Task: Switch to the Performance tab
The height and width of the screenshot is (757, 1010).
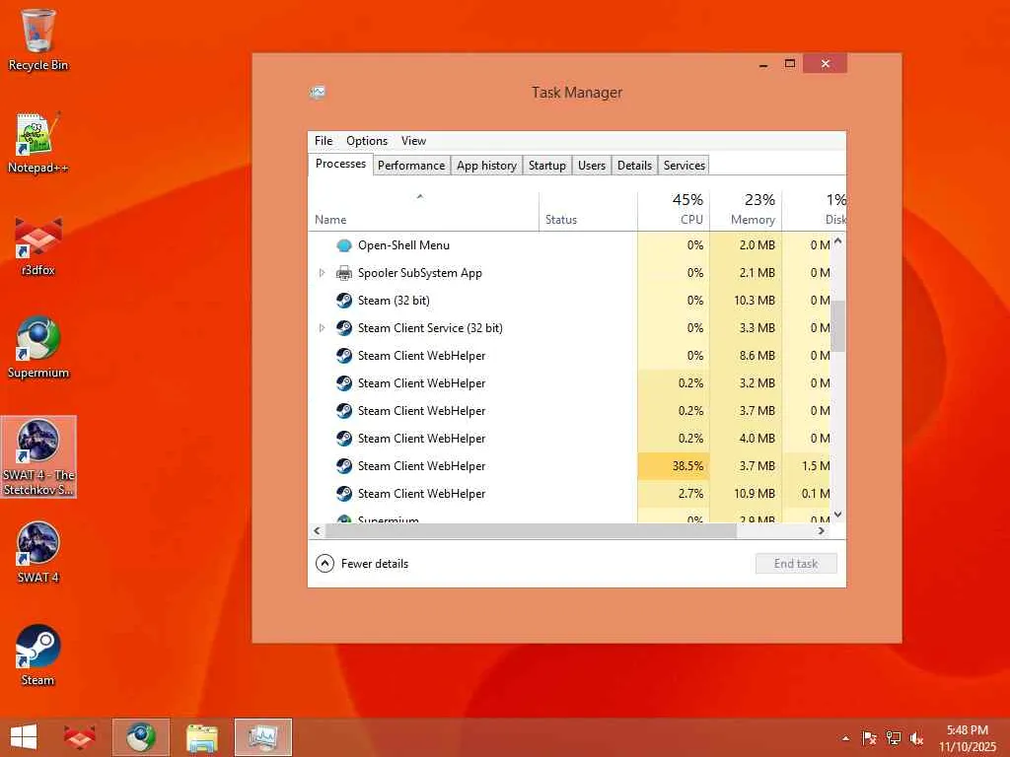Action: 411,166
